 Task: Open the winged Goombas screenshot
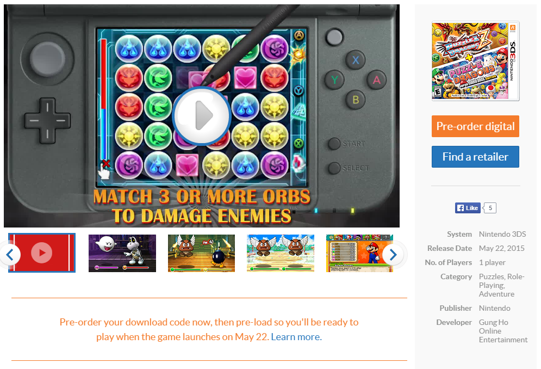point(281,253)
